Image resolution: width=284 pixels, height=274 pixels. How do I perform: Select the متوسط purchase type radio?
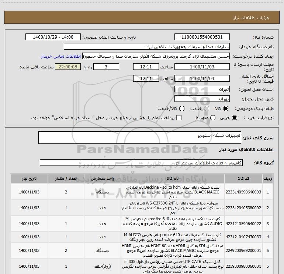(213, 118)
